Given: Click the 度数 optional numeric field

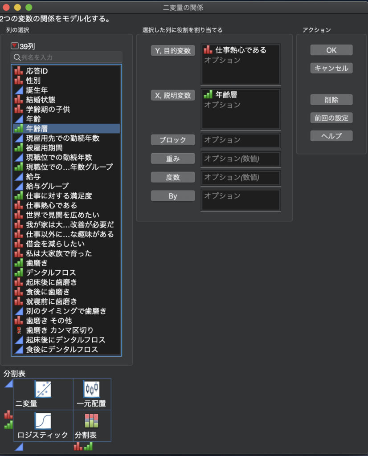Looking at the screenshot, I should (x=241, y=177).
